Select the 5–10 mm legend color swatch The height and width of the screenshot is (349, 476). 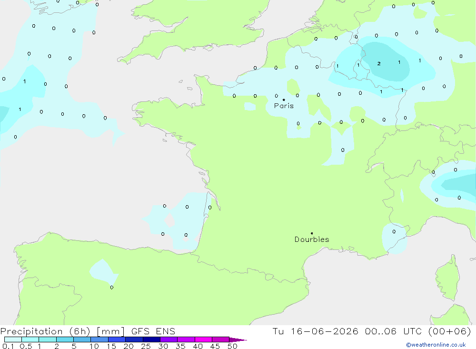pyautogui.click(x=82, y=339)
